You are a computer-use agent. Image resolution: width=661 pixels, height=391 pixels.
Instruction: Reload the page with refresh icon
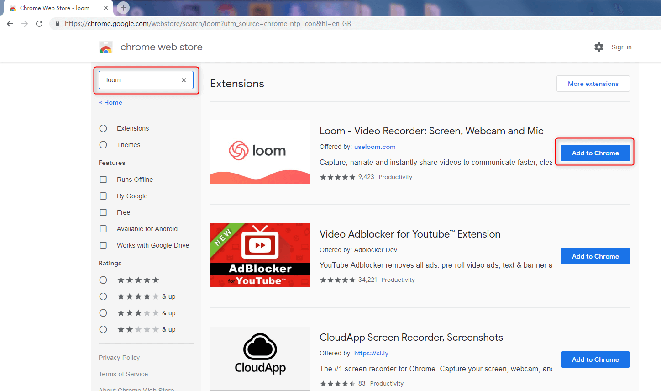click(39, 24)
